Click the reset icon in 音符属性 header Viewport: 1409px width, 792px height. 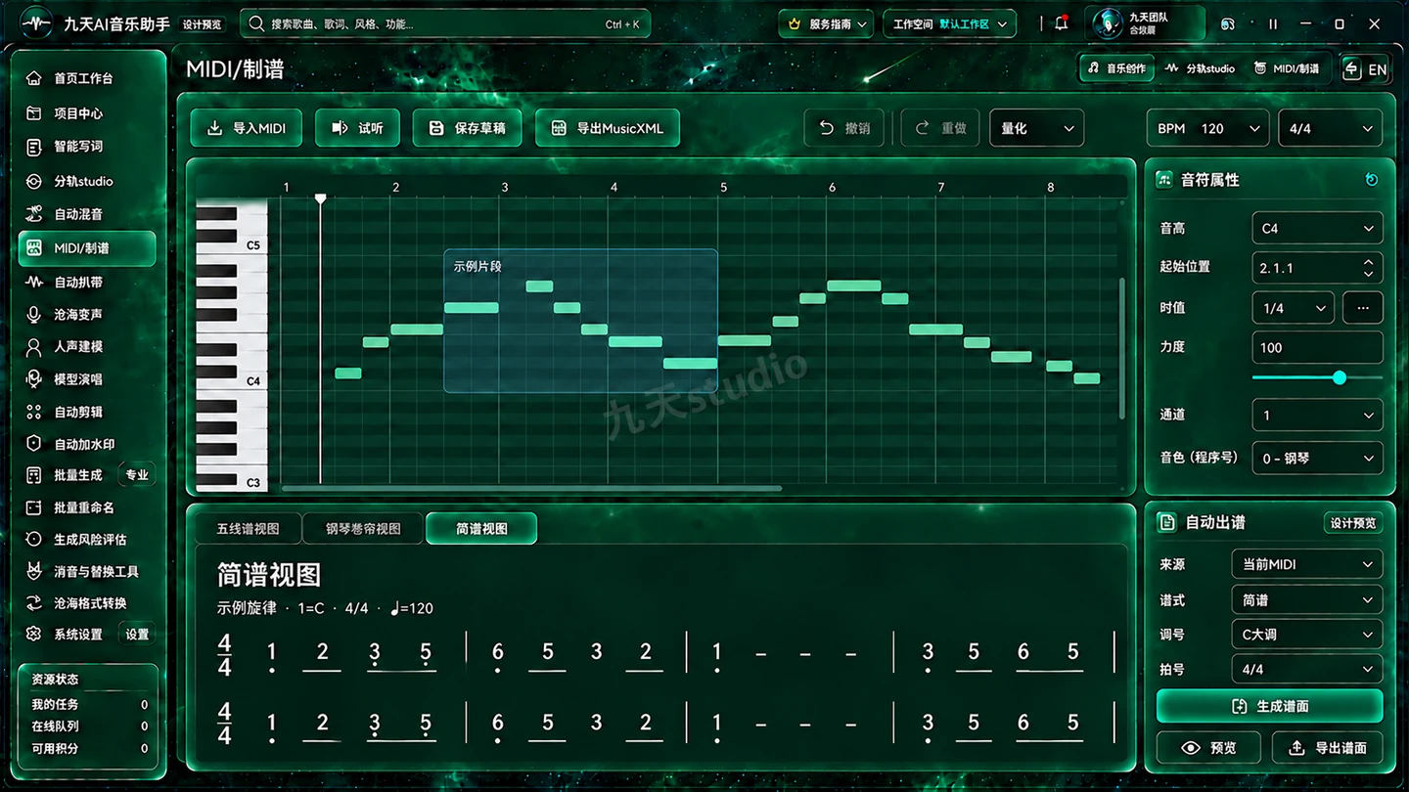1371,180
